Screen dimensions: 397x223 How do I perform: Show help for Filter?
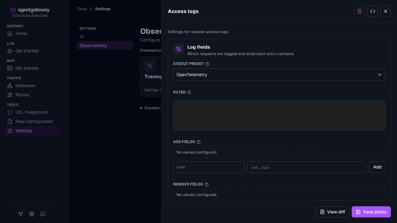189,92
